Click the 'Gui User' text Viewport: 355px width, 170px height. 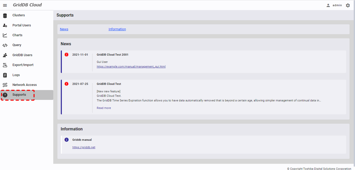click(x=102, y=62)
